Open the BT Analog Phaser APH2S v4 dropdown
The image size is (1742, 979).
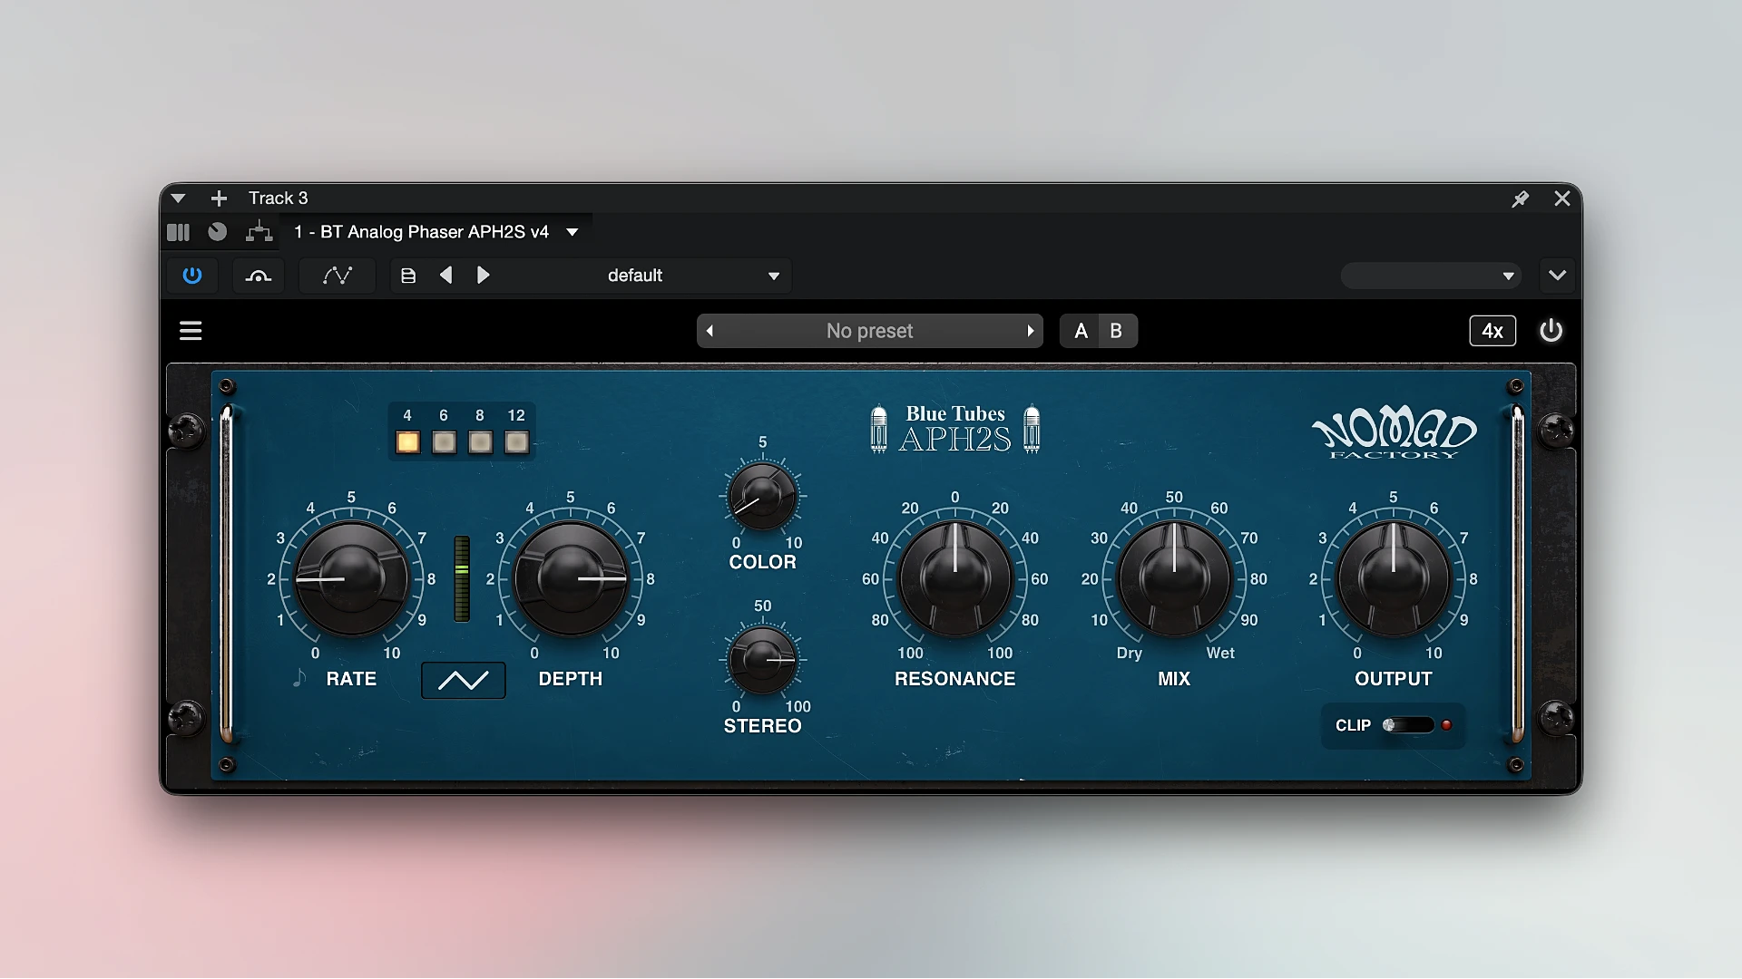point(435,232)
